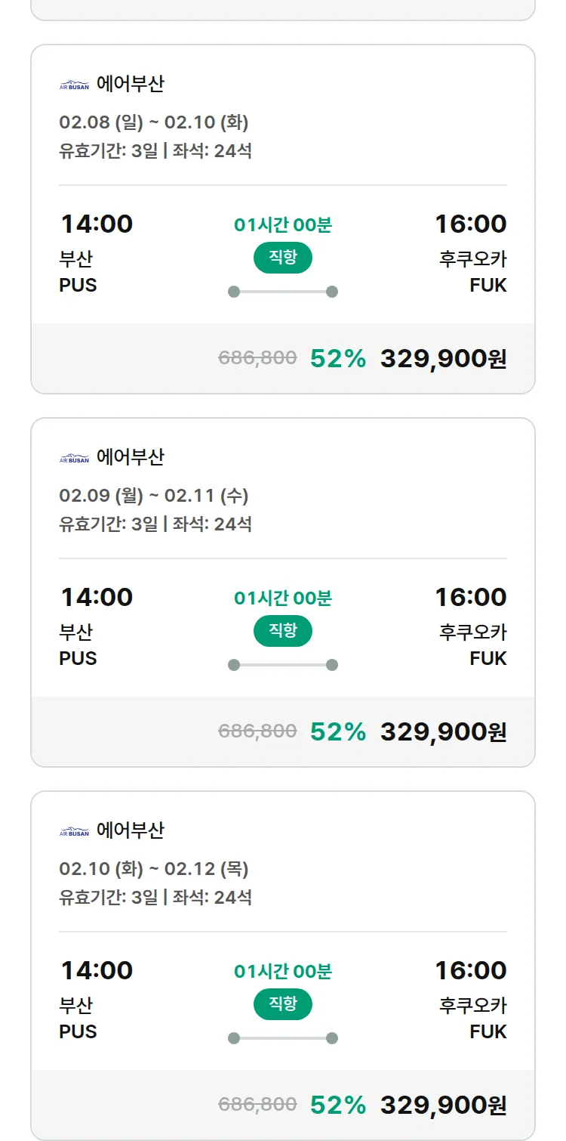This screenshot has width=566, height=1141.
Task: Click the PUS airport code on the 02.10 flight
Action: pos(78,1031)
